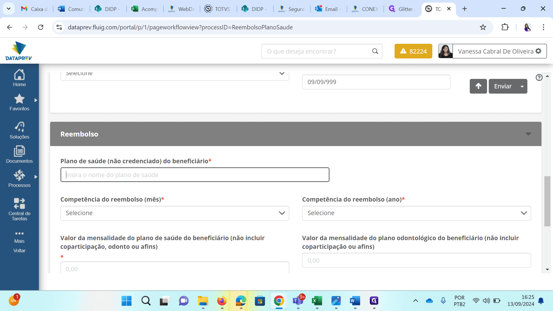This screenshot has height=311, width=553.
Task: Open Central de Tarefas
Action: 19,209
